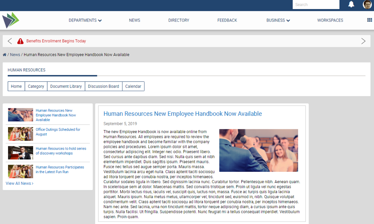Viewport: 374px width, 224px height.
Task: Open the apps grid launcher icon
Action: (369, 20)
